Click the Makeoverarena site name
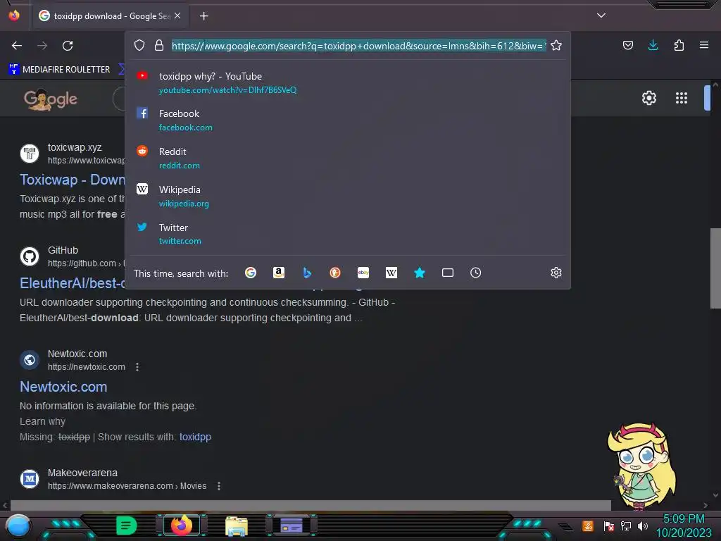This screenshot has height=541, width=721. pyautogui.click(x=83, y=473)
